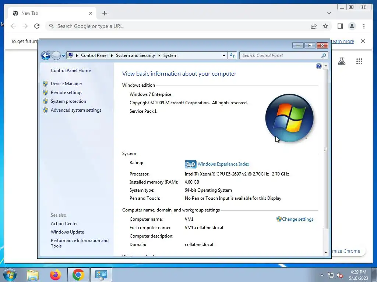Bookmark page with star icon
The image size is (377, 282).
click(325, 26)
